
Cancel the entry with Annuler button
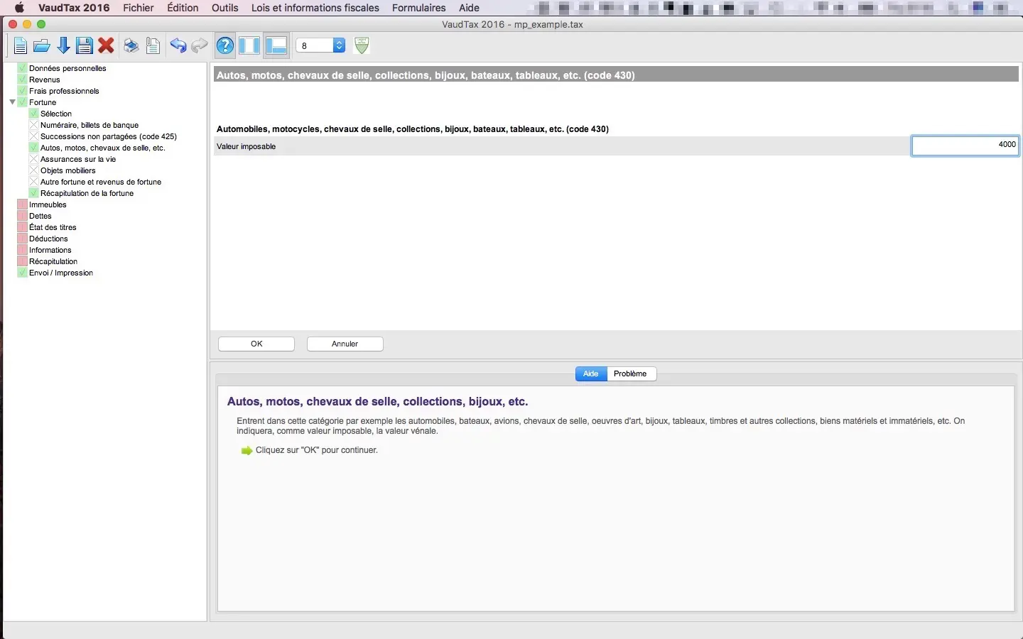click(x=345, y=344)
